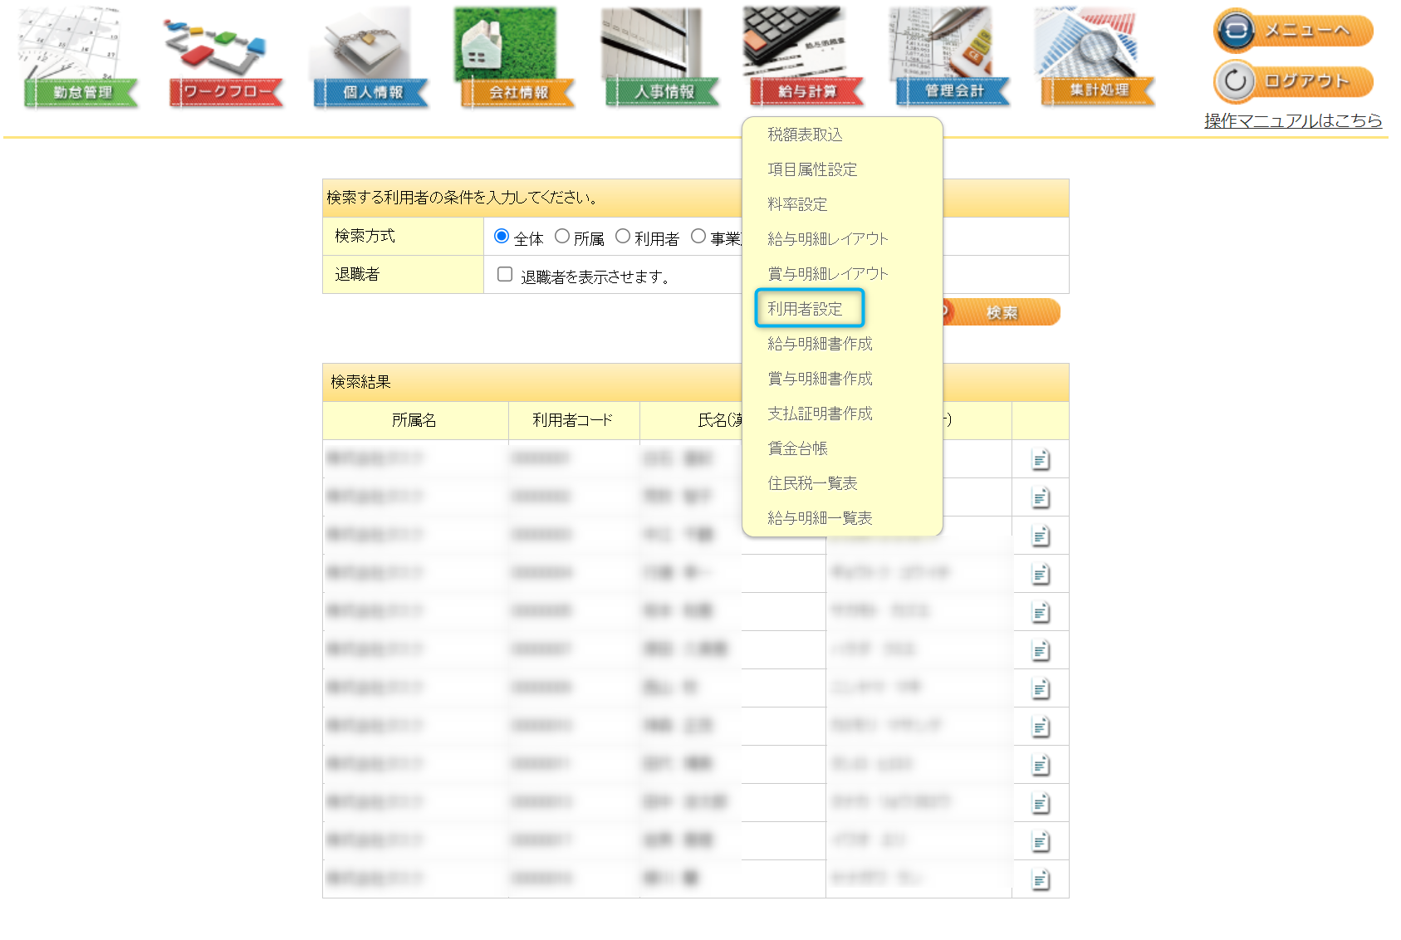This screenshot has width=1401, height=940.
Task: Select 利用者設定 from the dropdown menu
Action: point(805,309)
